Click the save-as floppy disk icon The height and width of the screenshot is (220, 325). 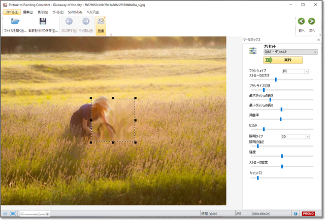[x=43, y=21]
